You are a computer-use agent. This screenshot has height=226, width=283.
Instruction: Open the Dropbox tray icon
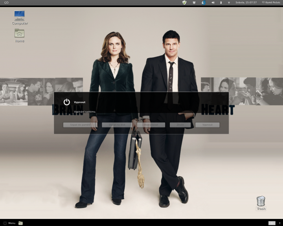(x=194, y=3)
